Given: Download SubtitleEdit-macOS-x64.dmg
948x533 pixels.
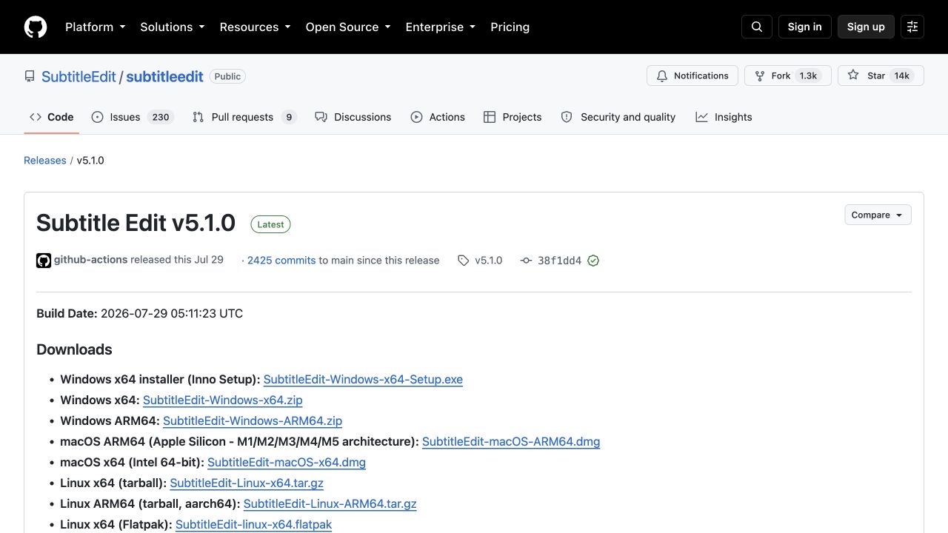Looking at the screenshot, I should pos(287,462).
